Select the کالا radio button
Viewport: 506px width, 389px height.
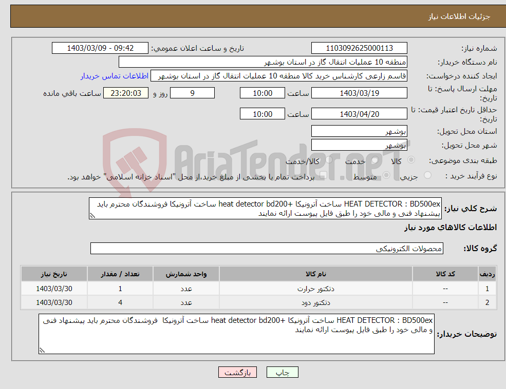click(411, 160)
